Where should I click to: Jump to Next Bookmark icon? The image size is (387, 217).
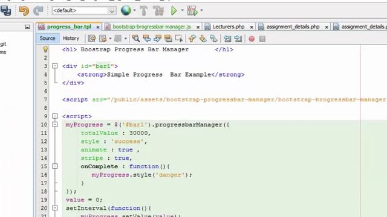click(203, 39)
